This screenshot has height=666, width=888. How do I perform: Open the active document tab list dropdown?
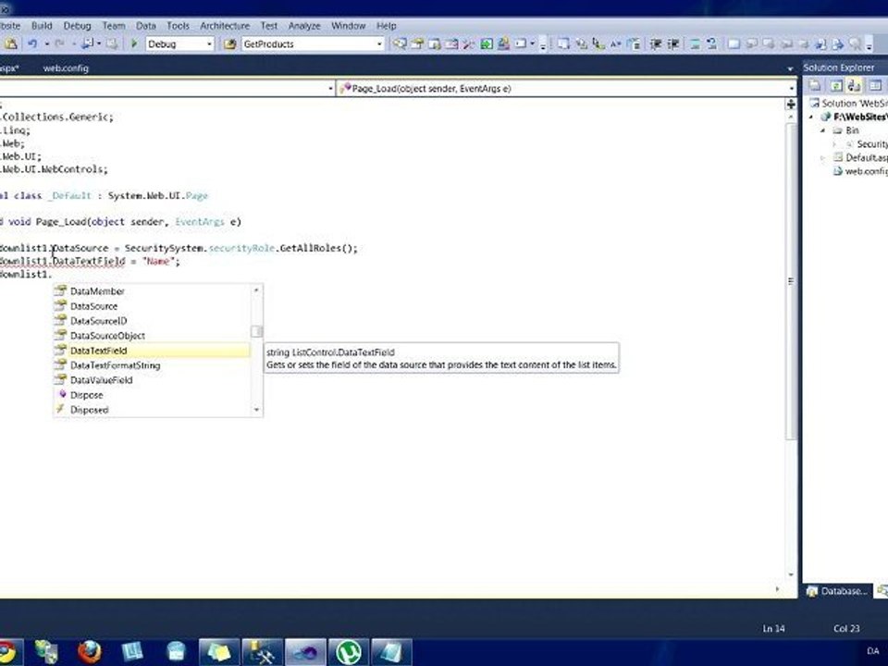(790, 68)
